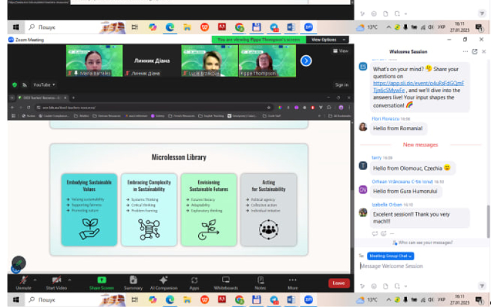Open the Whiteboards icon
This screenshot has width=491, height=307.
pyautogui.click(x=226, y=282)
